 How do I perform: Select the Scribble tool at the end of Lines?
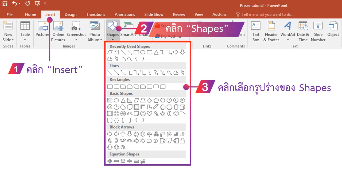182,72
